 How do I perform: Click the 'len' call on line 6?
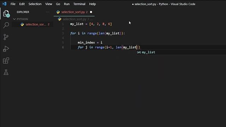tap(119, 47)
